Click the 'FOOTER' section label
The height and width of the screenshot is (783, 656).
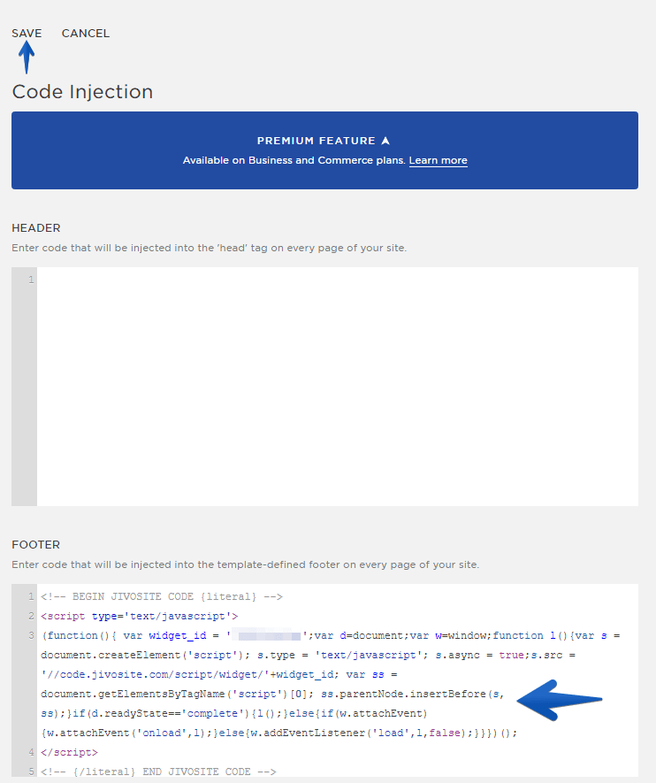click(36, 545)
